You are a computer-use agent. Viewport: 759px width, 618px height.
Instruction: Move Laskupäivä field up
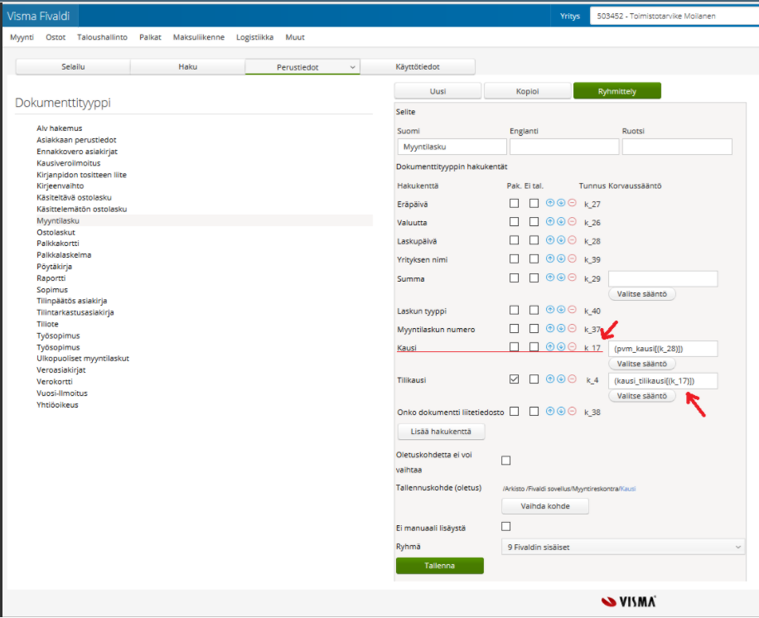coord(550,240)
